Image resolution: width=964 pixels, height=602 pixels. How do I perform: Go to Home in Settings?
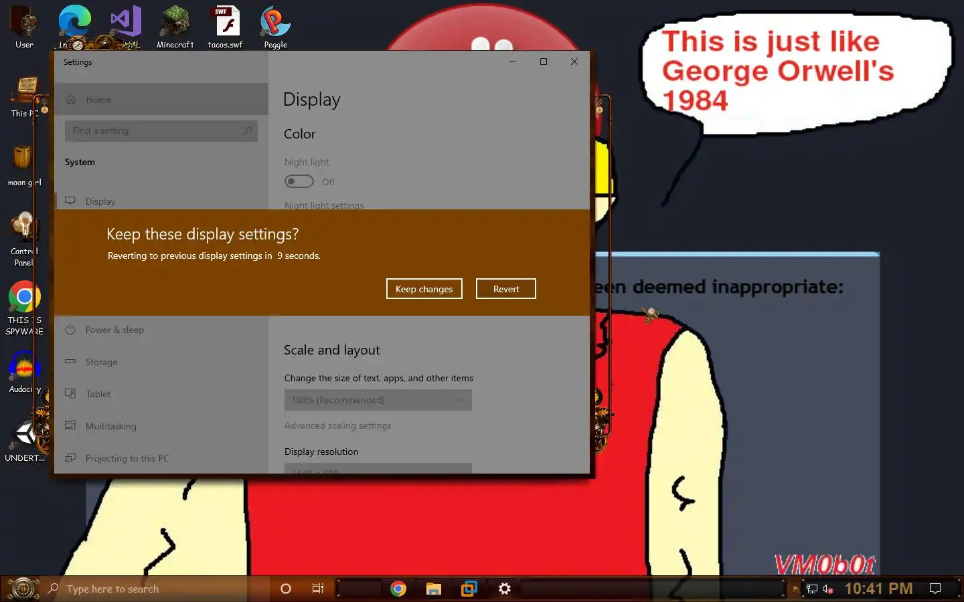(161, 99)
